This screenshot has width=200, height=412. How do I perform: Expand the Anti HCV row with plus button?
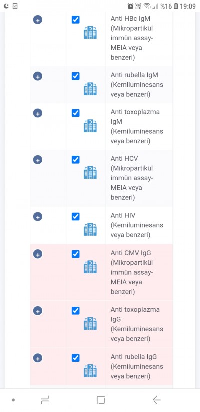(38, 160)
